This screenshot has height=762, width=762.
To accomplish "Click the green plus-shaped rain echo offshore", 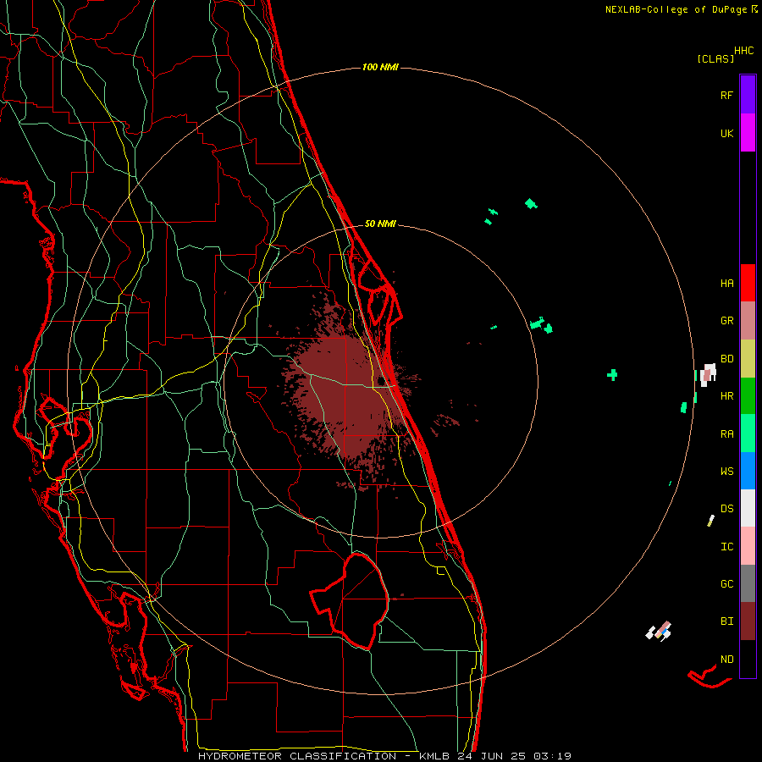I will point(612,375).
